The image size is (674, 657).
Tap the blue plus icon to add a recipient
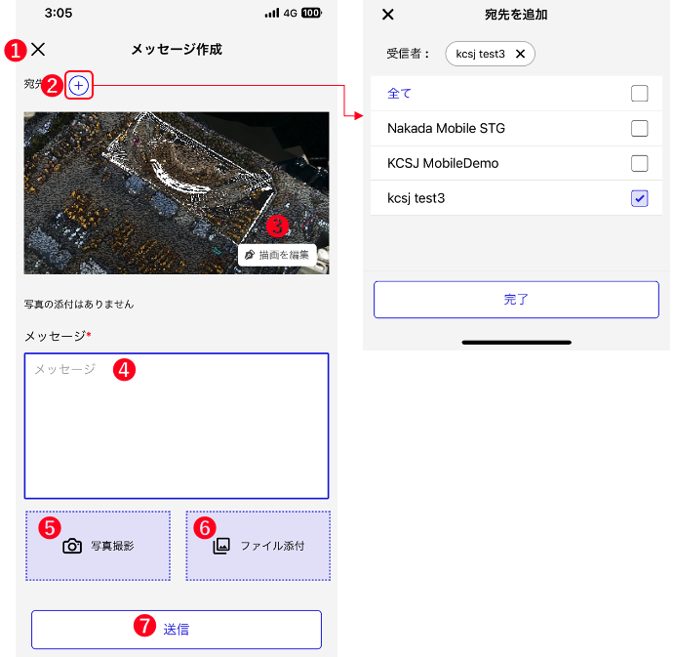click(79, 85)
